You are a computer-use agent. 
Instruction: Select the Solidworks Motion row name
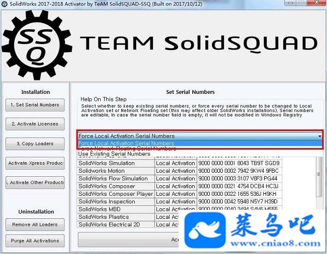click(116, 171)
